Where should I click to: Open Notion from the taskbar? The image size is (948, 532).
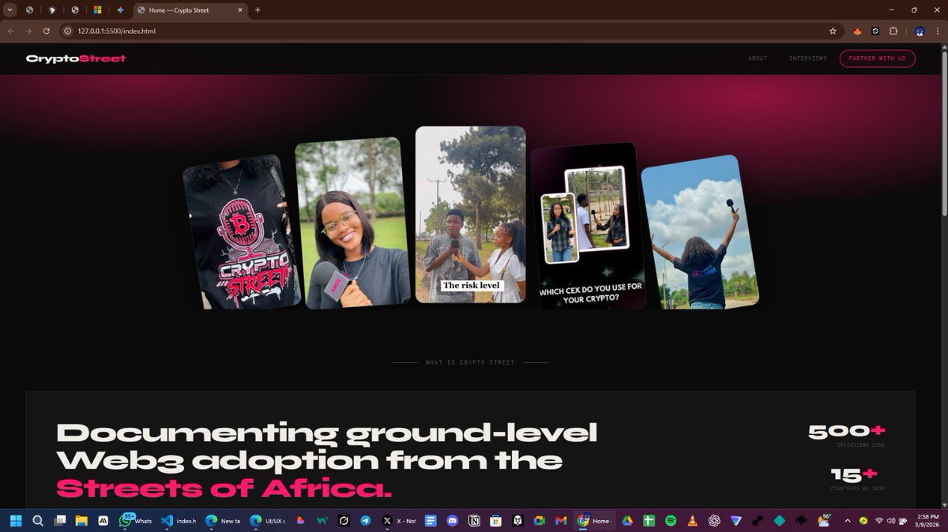[x=475, y=521]
